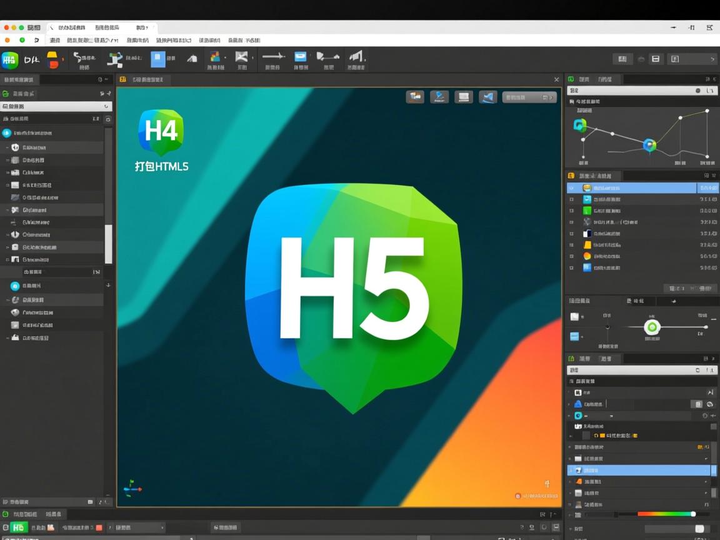The width and height of the screenshot is (720, 540).
Task: Switch to the second tab in the top-right panel
Action: [605, 79]
